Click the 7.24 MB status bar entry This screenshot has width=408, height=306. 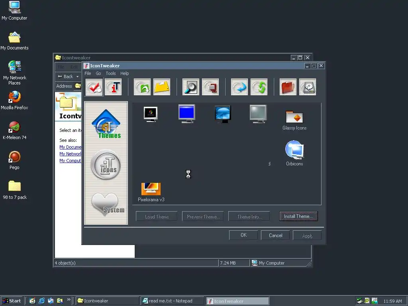233,263
